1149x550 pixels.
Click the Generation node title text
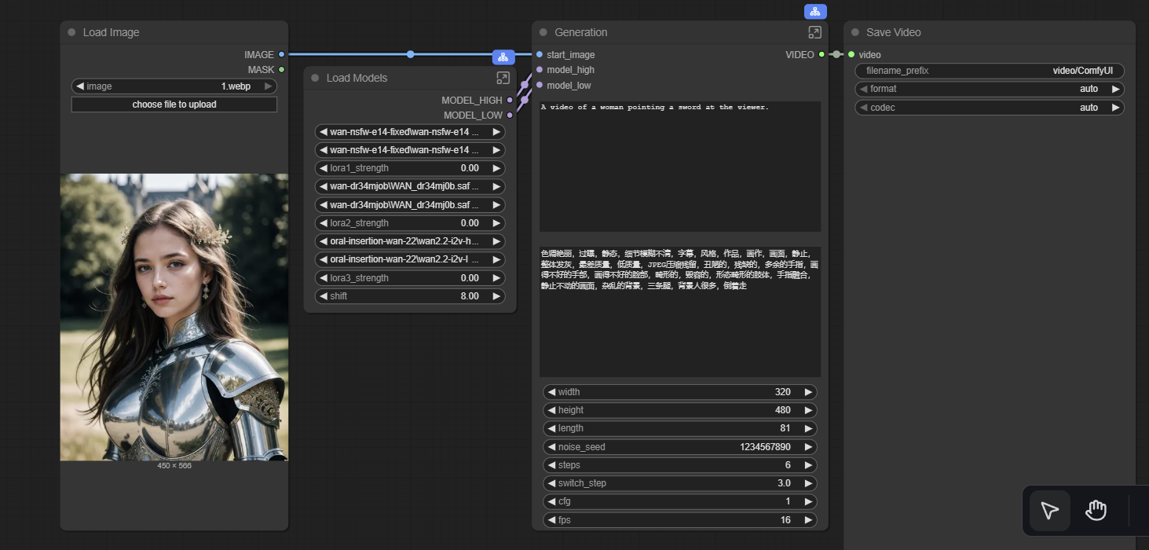(x=581, y=32)
